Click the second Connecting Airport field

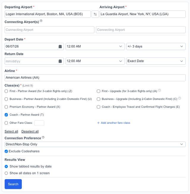click(x=141, y=30)
